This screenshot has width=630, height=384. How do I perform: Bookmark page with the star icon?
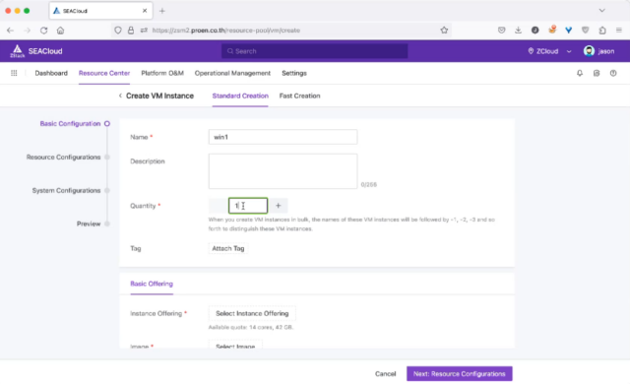(444, 31)
